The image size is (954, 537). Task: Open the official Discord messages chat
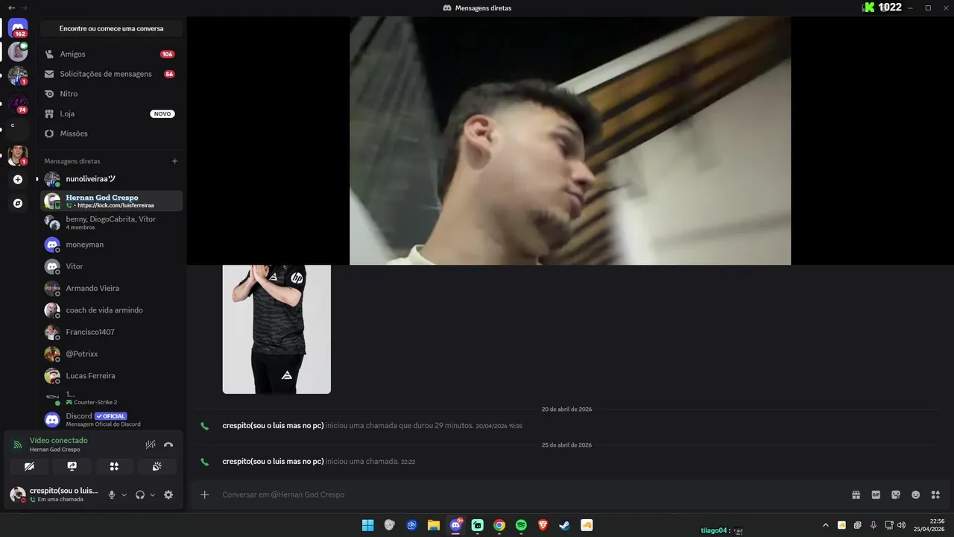(x=111, y=419)
